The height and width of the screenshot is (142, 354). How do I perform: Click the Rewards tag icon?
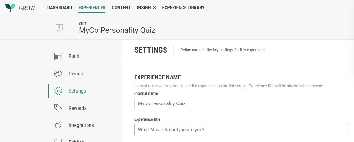coord(58,108)
